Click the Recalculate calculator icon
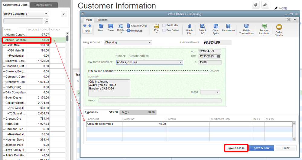Screen dimensions: 302x160 point(228,28)
